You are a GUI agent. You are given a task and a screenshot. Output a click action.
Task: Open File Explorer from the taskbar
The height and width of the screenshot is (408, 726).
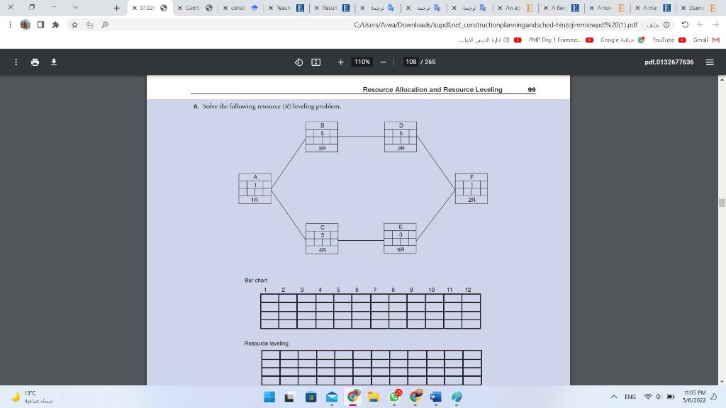(x=374, y=397)
